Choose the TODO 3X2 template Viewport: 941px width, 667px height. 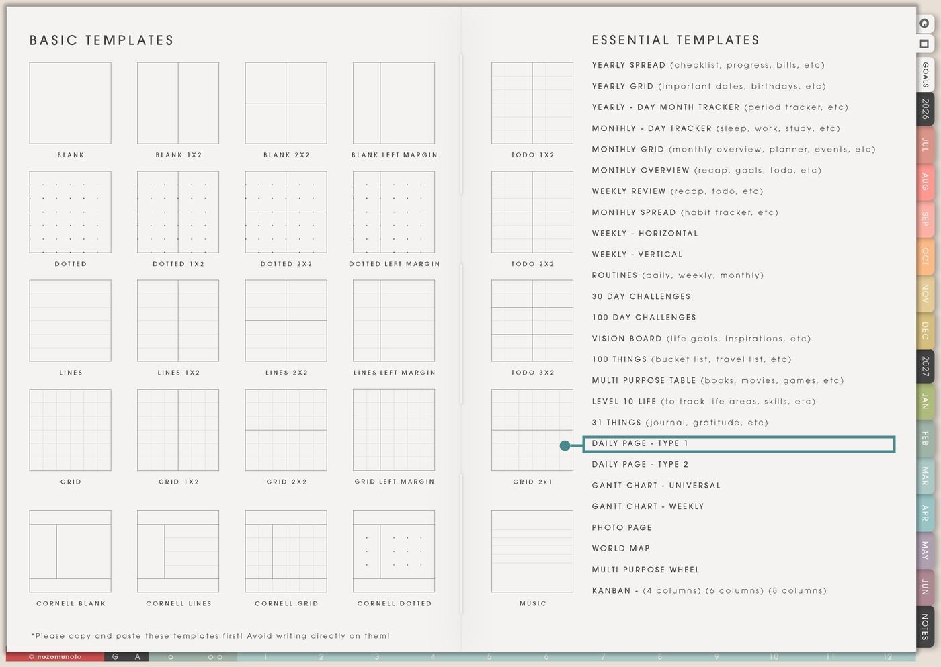point(532,321)
